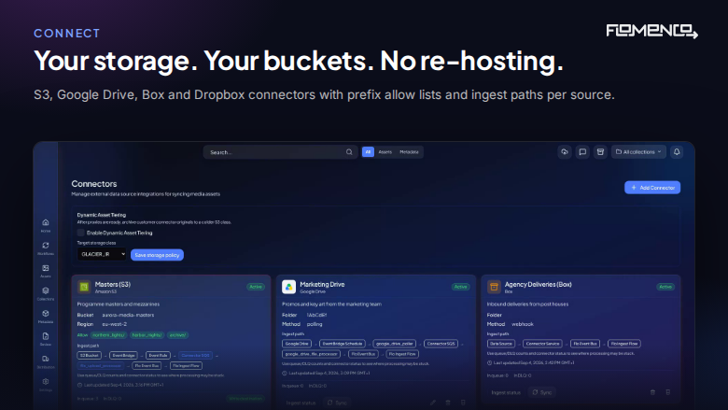Click the google_drive_file_processor chip
This screenshot has height=410, width=728.
311,354
